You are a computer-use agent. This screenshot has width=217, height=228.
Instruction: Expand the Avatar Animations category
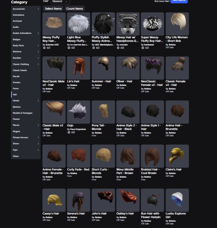26,33
